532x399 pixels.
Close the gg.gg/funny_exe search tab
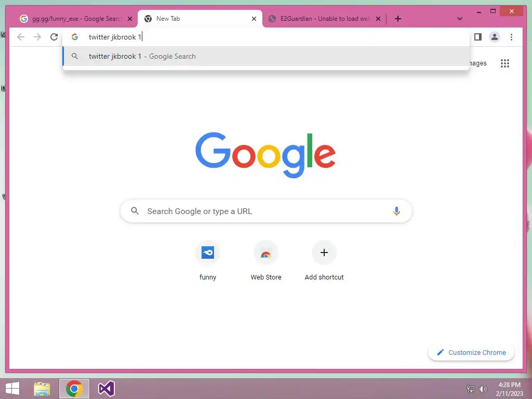pos(129,19)
